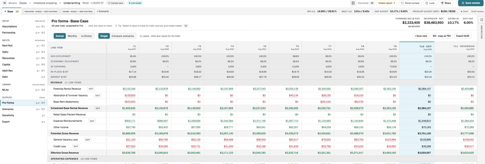Switch to Monthly view

click(x=72, y=36)
